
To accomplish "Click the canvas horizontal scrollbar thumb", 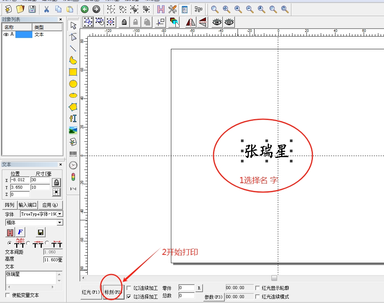I will pyautogui.click(x=274, y=278).
